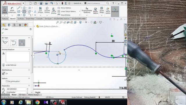The height and width of the screenshot is (105, 186).
Task: Select Tangent Arc type
Action: tap(13, 43)
